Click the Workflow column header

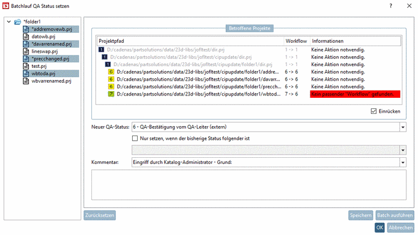click(x=297, y=41)
